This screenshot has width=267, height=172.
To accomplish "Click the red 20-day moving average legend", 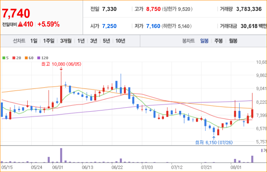I will pos(17,58).
